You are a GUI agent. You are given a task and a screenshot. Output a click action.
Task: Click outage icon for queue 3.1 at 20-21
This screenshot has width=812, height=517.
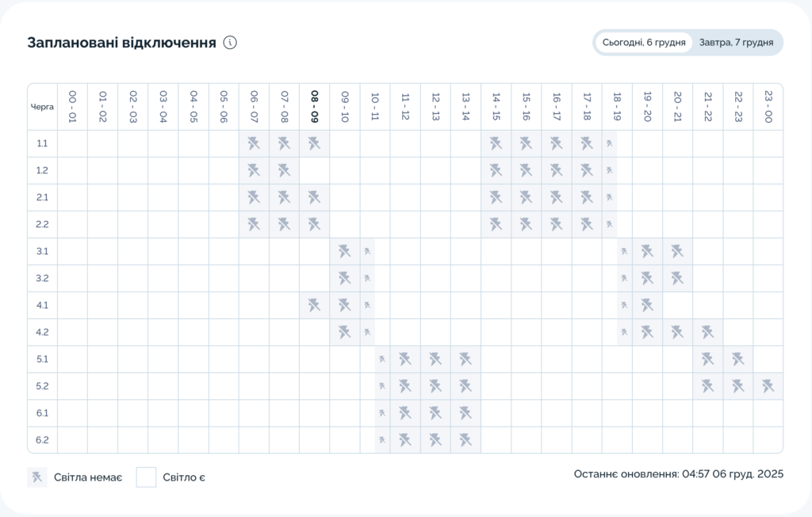pos(676,251)
